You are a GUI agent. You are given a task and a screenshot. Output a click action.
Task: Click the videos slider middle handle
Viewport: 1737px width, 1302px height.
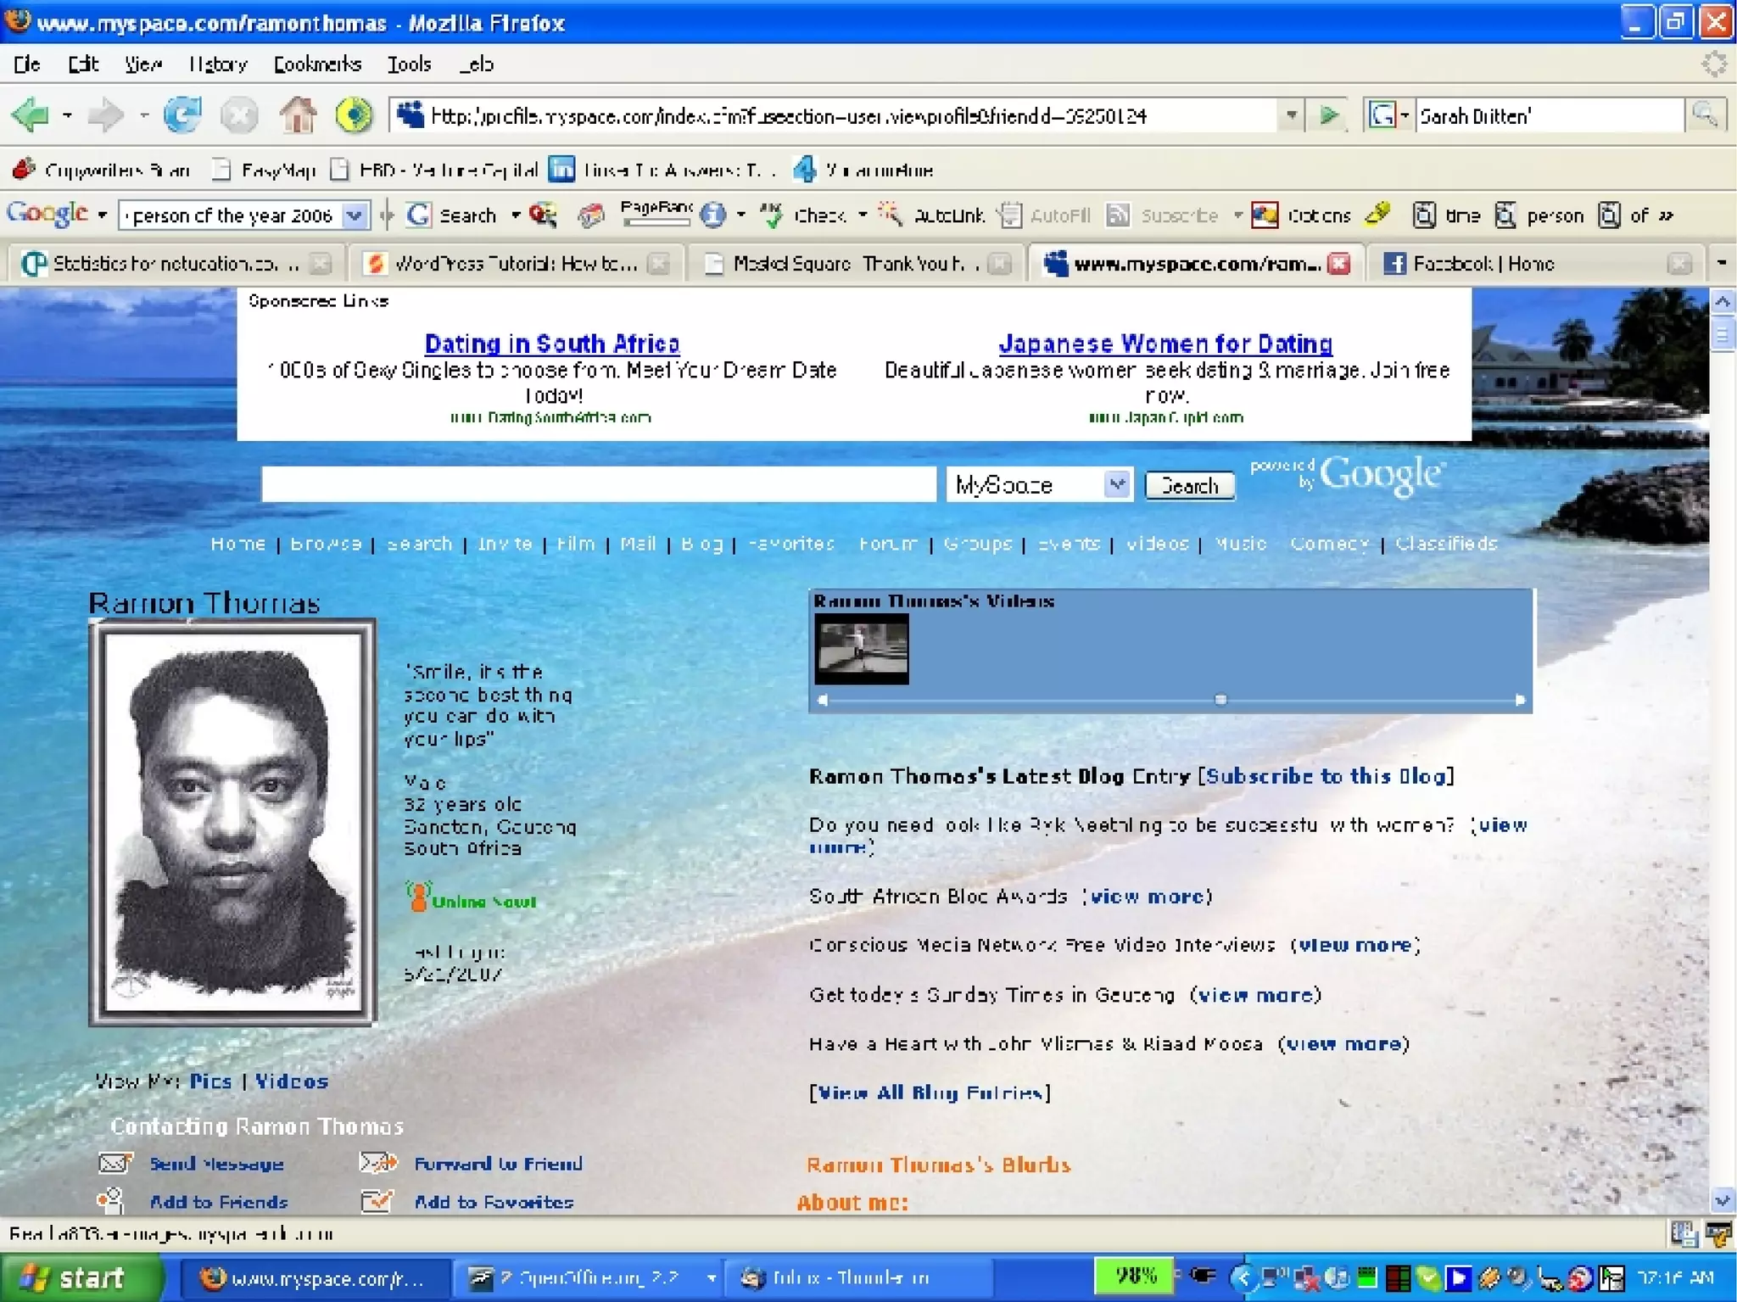pos(1220,700)
